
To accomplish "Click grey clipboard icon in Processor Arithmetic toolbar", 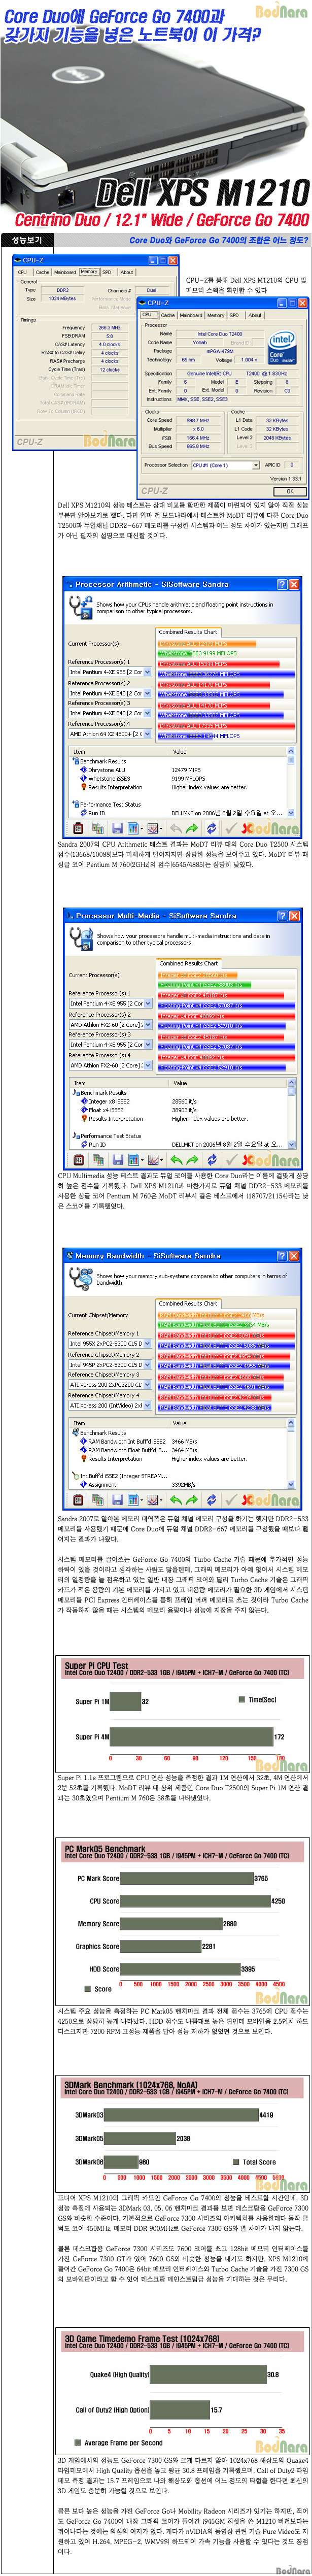I will coord(96,828).
